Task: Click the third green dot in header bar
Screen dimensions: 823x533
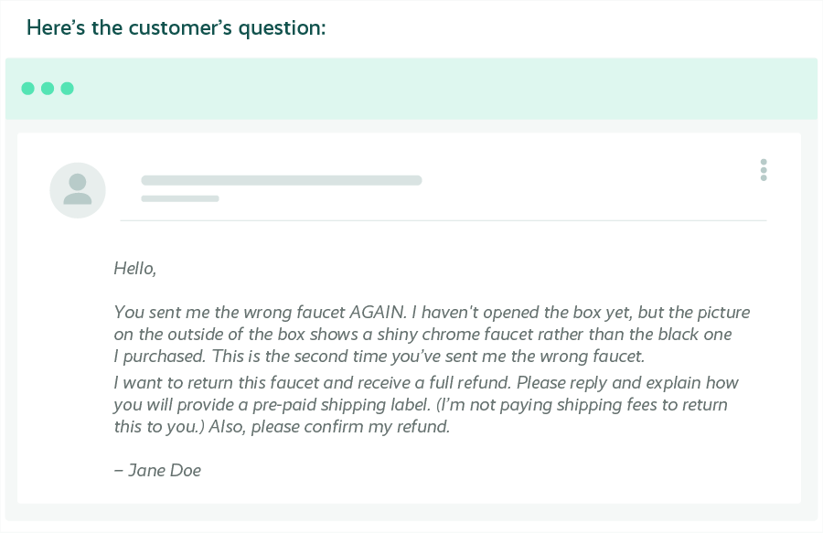Action: [67, 88]
